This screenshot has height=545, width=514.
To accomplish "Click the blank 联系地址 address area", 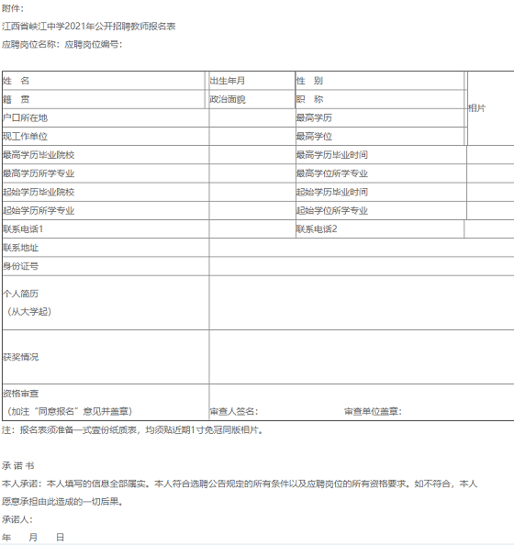I will 362,248.
